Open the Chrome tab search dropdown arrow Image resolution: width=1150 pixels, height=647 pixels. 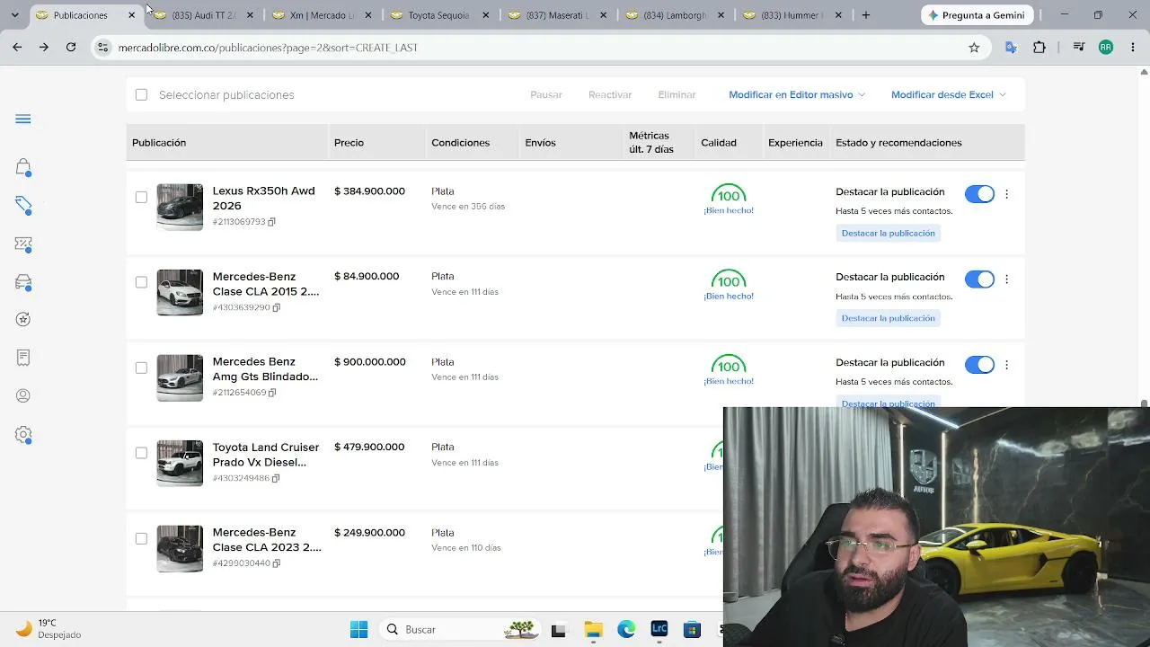[x=14, y=15]
